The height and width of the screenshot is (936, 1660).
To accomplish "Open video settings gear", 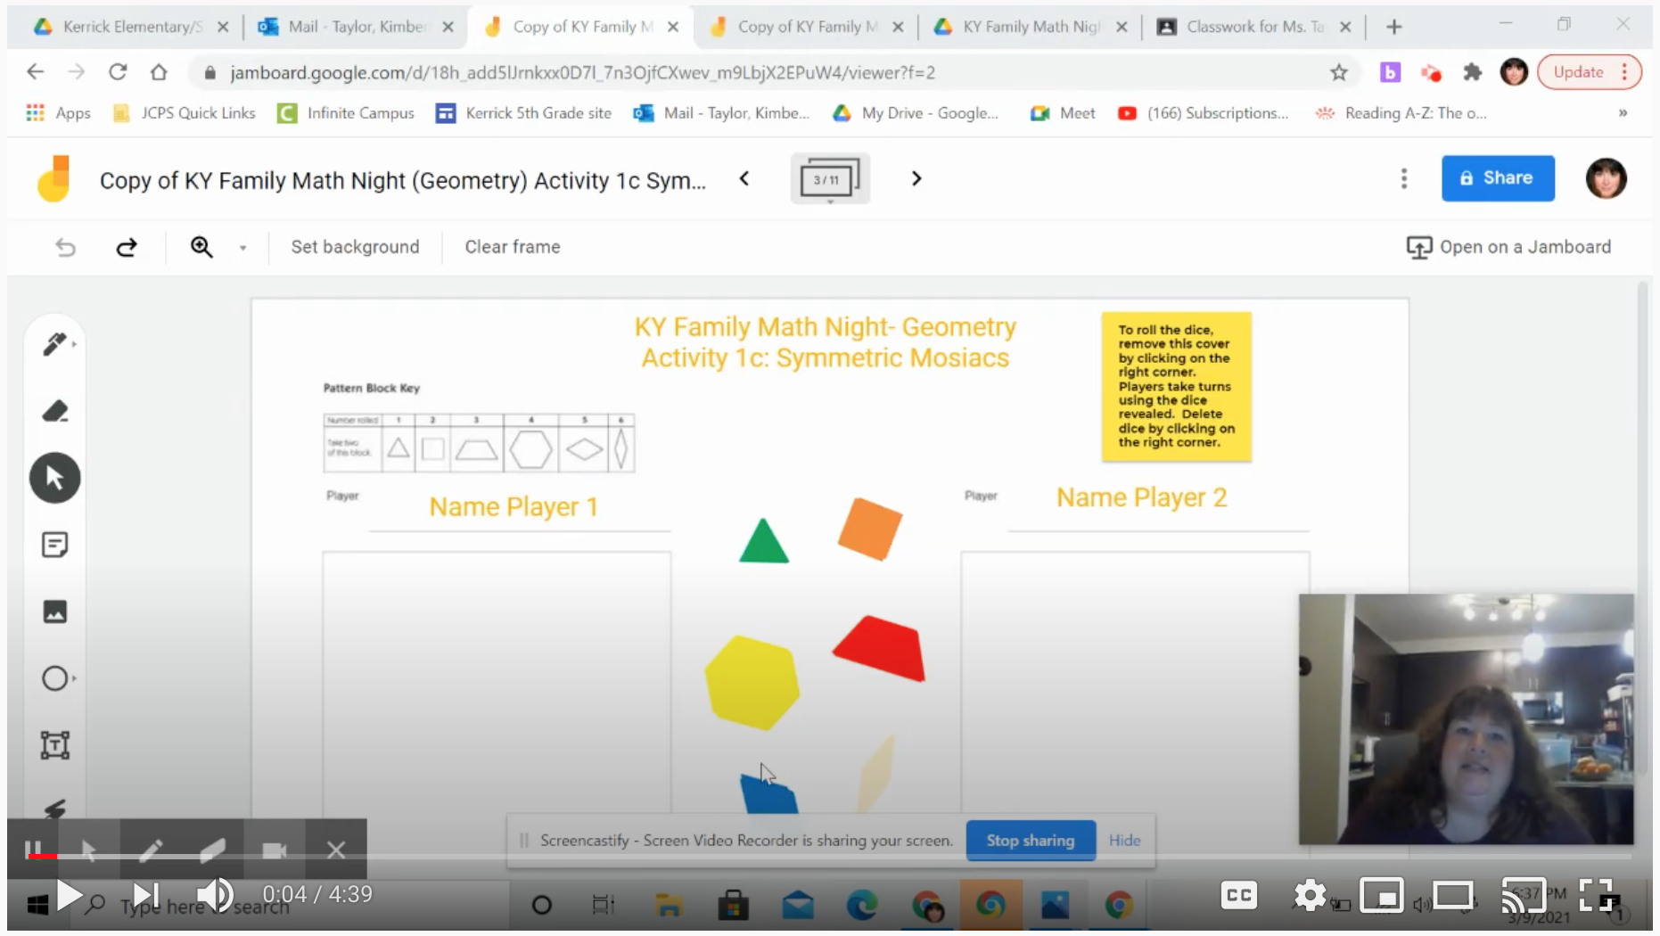I will click(1311, 895).
